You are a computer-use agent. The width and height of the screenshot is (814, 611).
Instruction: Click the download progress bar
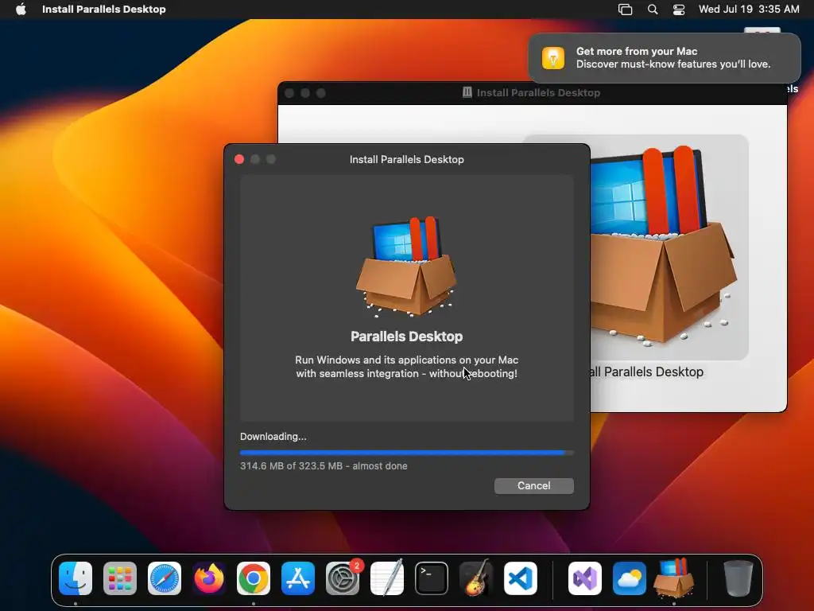point(406,453)
